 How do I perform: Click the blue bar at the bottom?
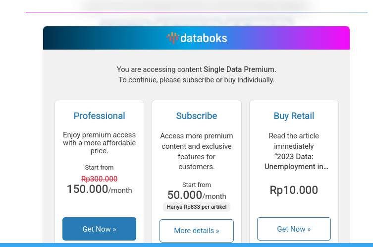186,245
